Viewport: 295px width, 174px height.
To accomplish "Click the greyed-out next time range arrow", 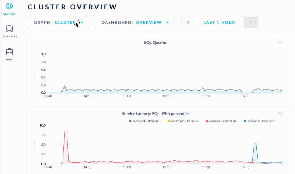I will (251, 23).
